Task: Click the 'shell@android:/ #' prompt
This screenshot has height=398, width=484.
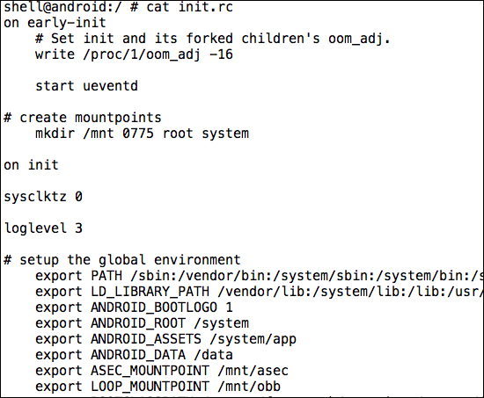Action: [70, 7]
